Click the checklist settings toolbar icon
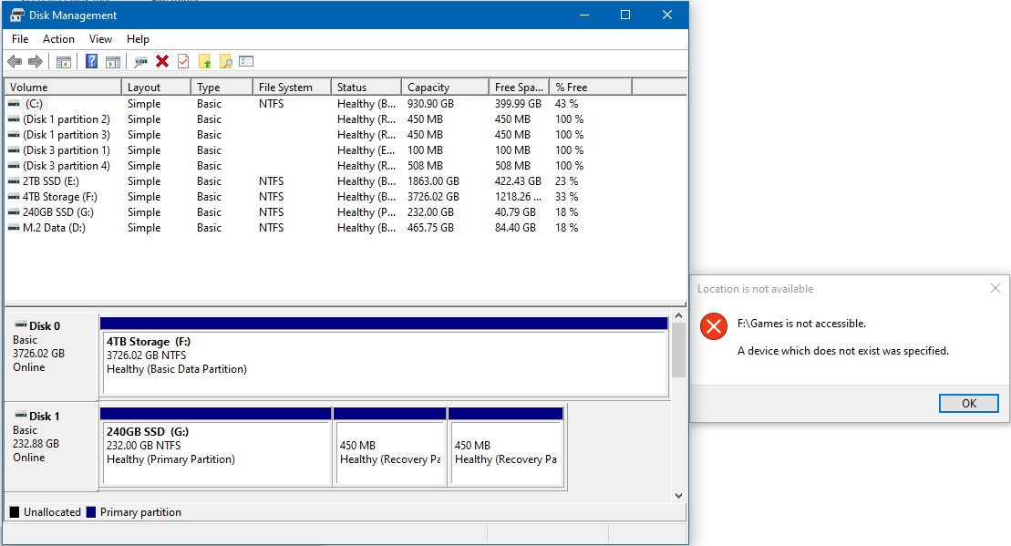Image resolution: width=1011 pixels, height=546 pixels. [x=246, y=61]
